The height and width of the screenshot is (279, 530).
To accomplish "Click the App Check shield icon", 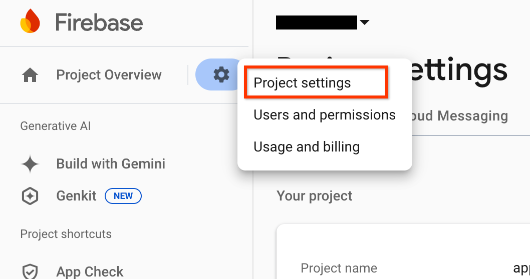I will click(x=30, y=271).
